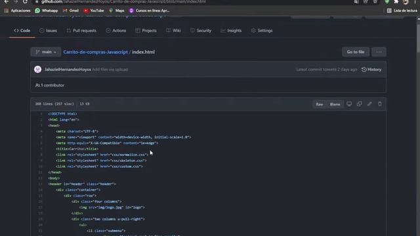Click the css/skeleton.css stylesheet line

tap(101, 161)
